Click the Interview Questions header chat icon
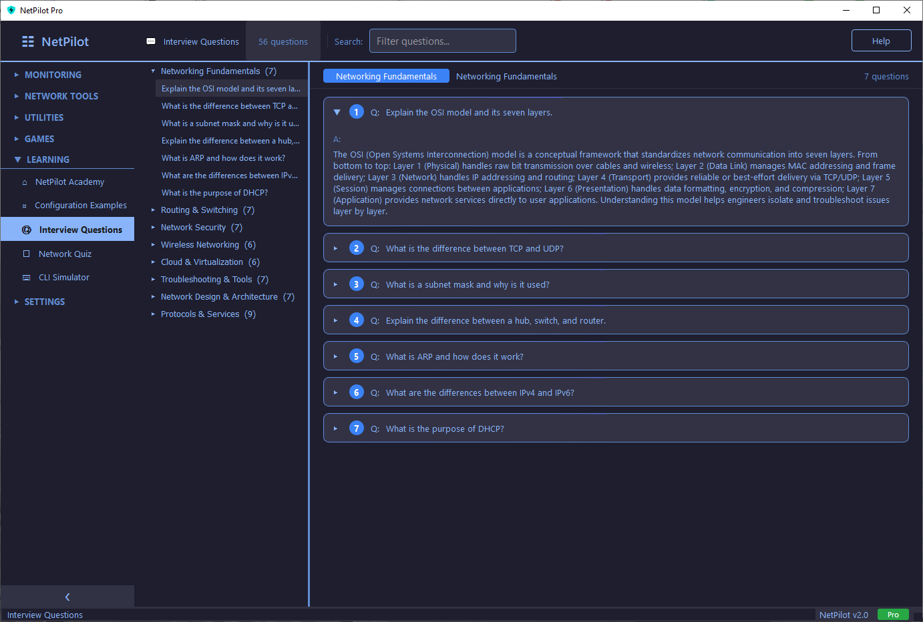 click(x=151, y=41)
